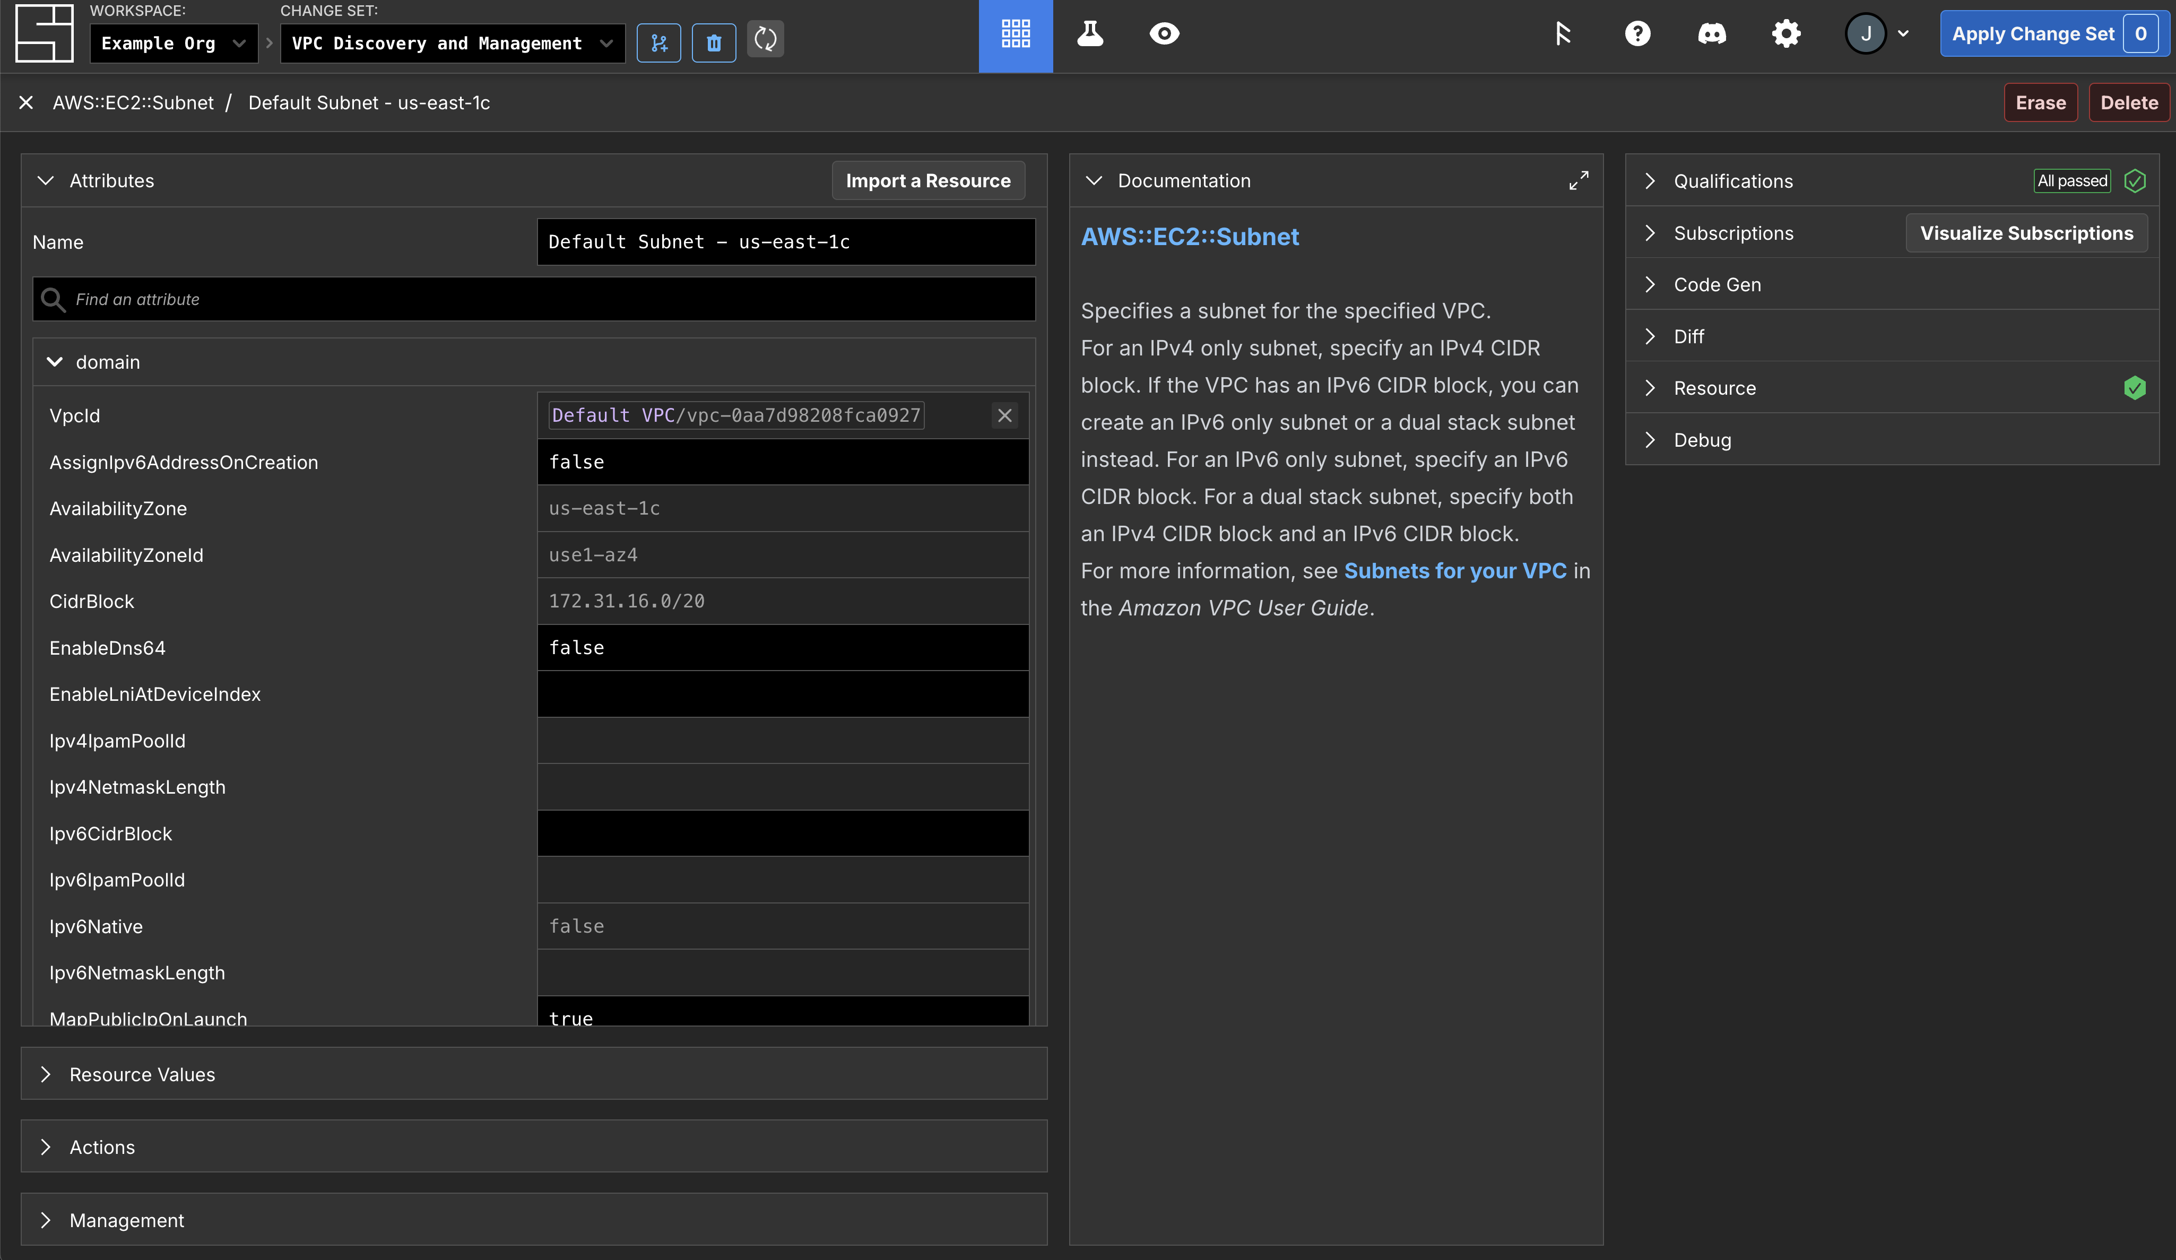Screen dimensions: 2176x1260
Task: Open the eye view tab
Action: tap(1164, 34)
